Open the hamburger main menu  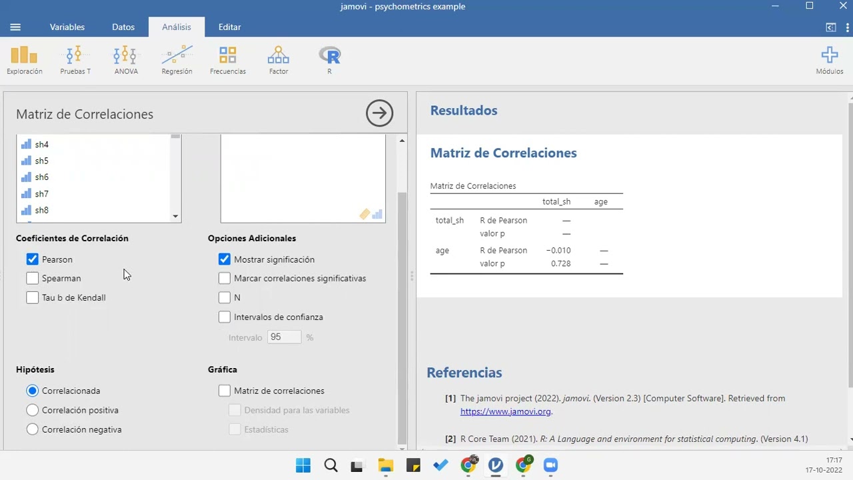click(x=15, y=27)
